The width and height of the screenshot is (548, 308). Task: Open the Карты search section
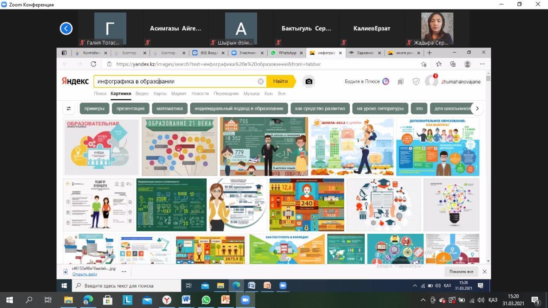pyautogui.click(x=160, y=93)
